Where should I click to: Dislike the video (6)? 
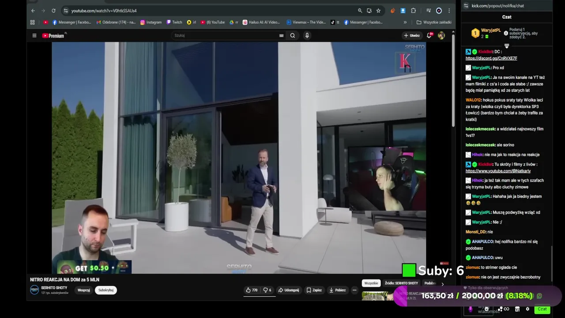267,290
